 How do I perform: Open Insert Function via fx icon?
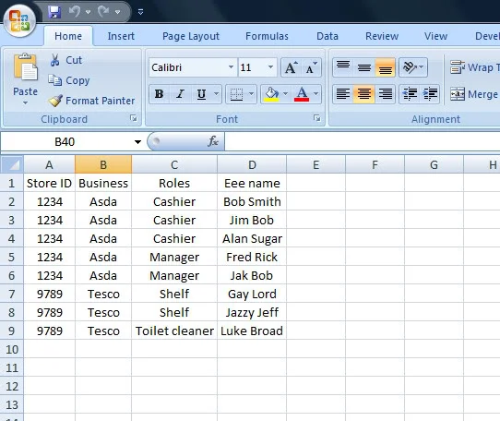click(213, 141)
